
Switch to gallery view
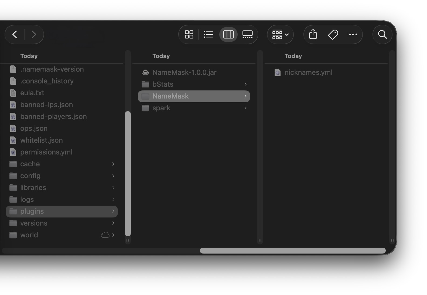tap(247, 34)
